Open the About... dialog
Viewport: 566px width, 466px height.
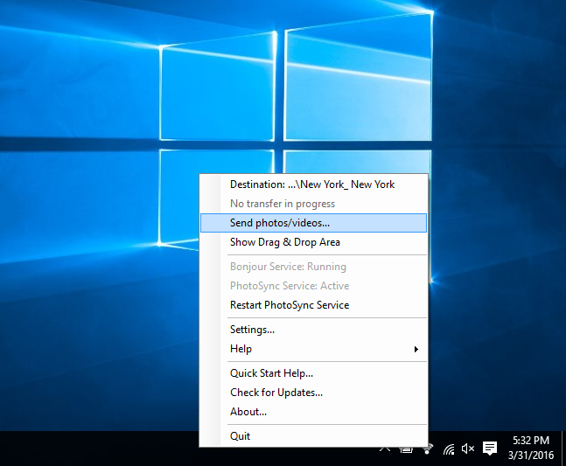tap(313, 412)
